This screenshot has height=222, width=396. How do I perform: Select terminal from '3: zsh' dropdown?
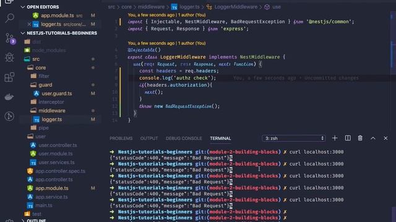(294, 138)
